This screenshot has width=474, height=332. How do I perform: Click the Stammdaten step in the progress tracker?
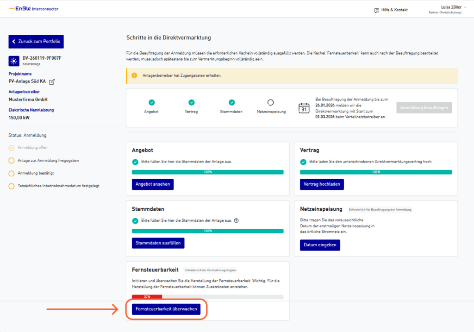pos(231,106)
